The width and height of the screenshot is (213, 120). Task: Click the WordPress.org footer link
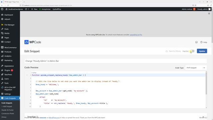click(x=54, y=118)
